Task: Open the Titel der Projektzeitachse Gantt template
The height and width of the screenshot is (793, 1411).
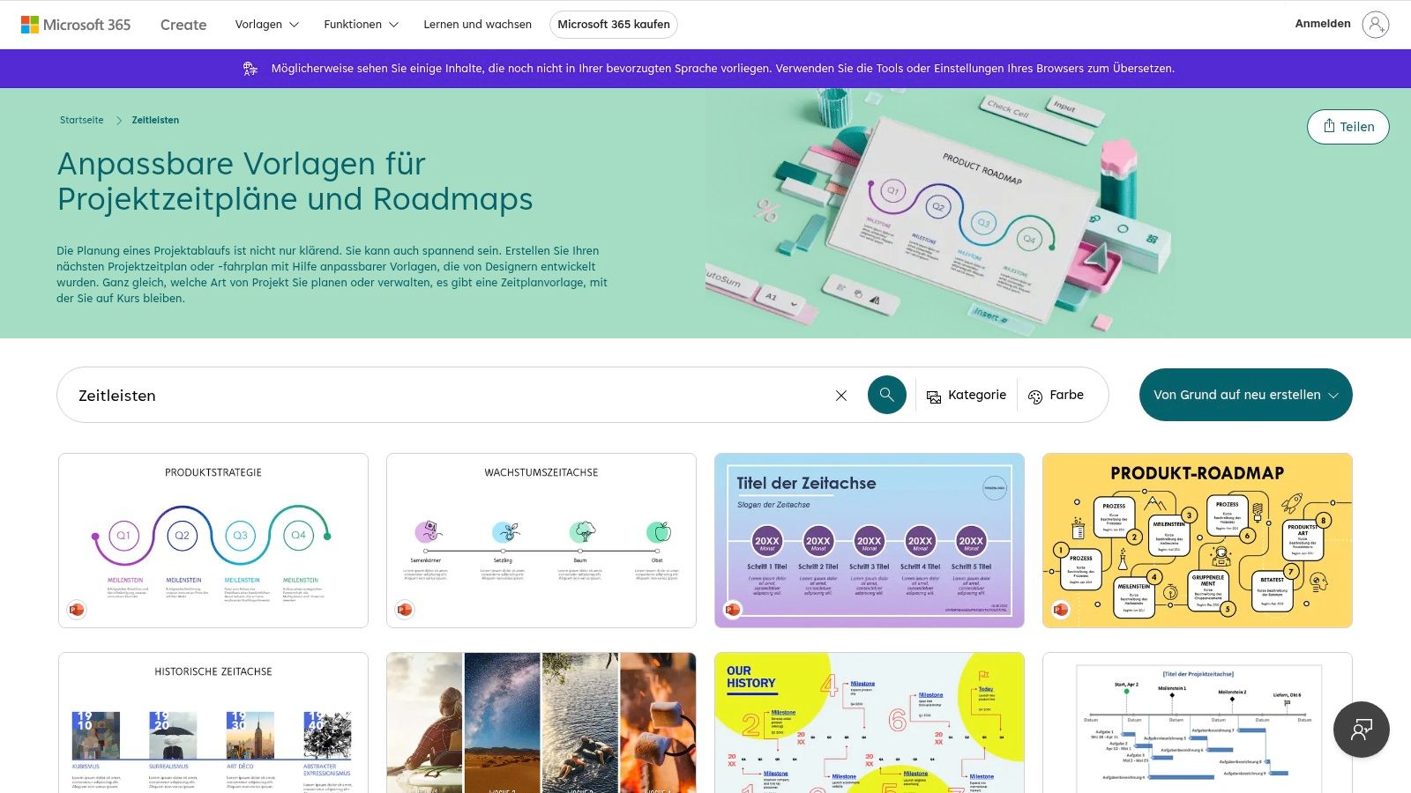Action: pyautogui.click(x=1198, y=723)
